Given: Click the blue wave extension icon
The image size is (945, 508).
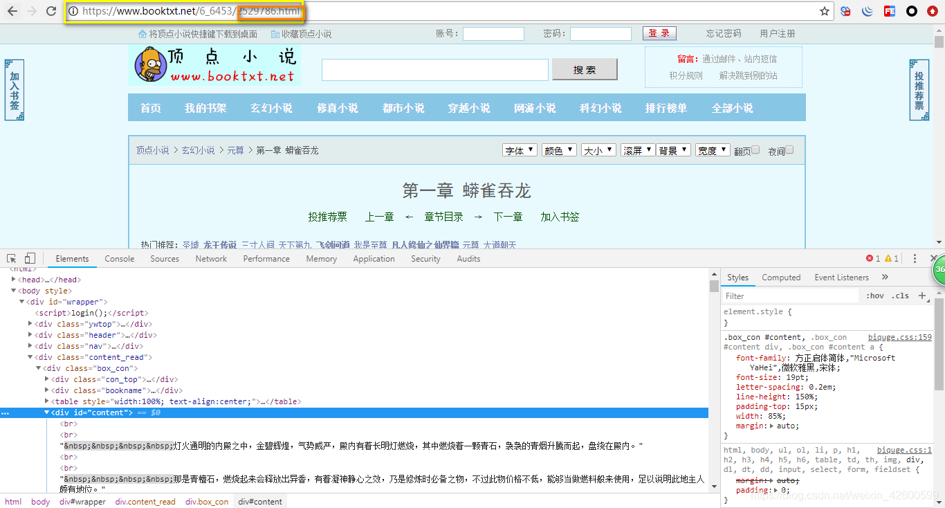Looking at the screenshot, I should pos(868,11).
